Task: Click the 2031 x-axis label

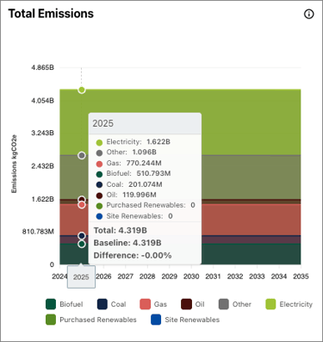Action: coord(213,277)
